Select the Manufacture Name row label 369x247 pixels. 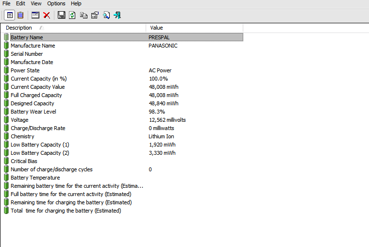coord(33,46)
